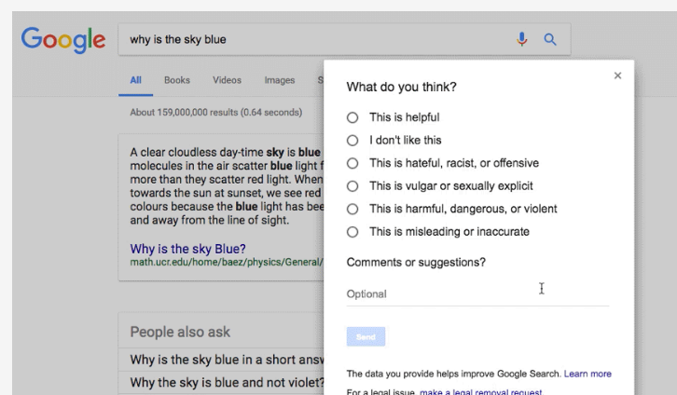Viewport: 677px width, 395px height.
Task: Select "This is hateful, racist, or offensive"
Action: (x=352, y=163)
